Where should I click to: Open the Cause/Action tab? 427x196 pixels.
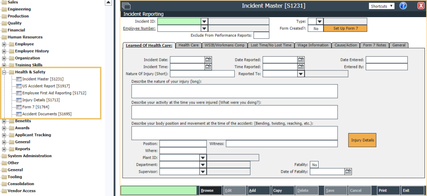tap(346, 45)
